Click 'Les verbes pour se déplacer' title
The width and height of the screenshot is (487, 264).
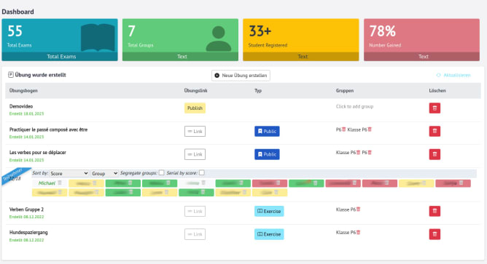(38, 153)
